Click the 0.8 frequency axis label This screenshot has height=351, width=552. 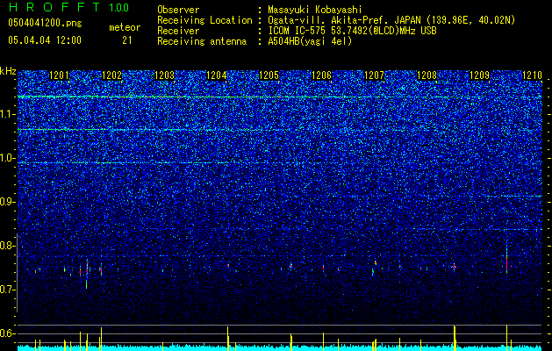coord(8,246)
